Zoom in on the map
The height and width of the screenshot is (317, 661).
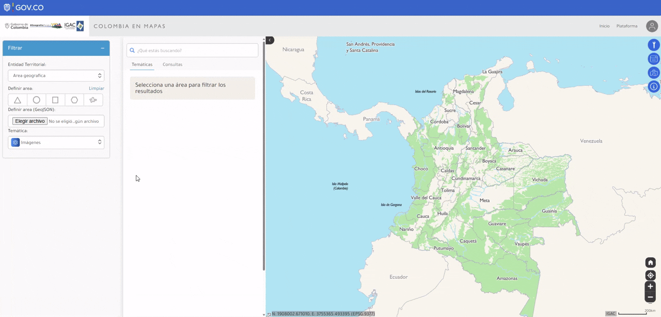(650, 287)
